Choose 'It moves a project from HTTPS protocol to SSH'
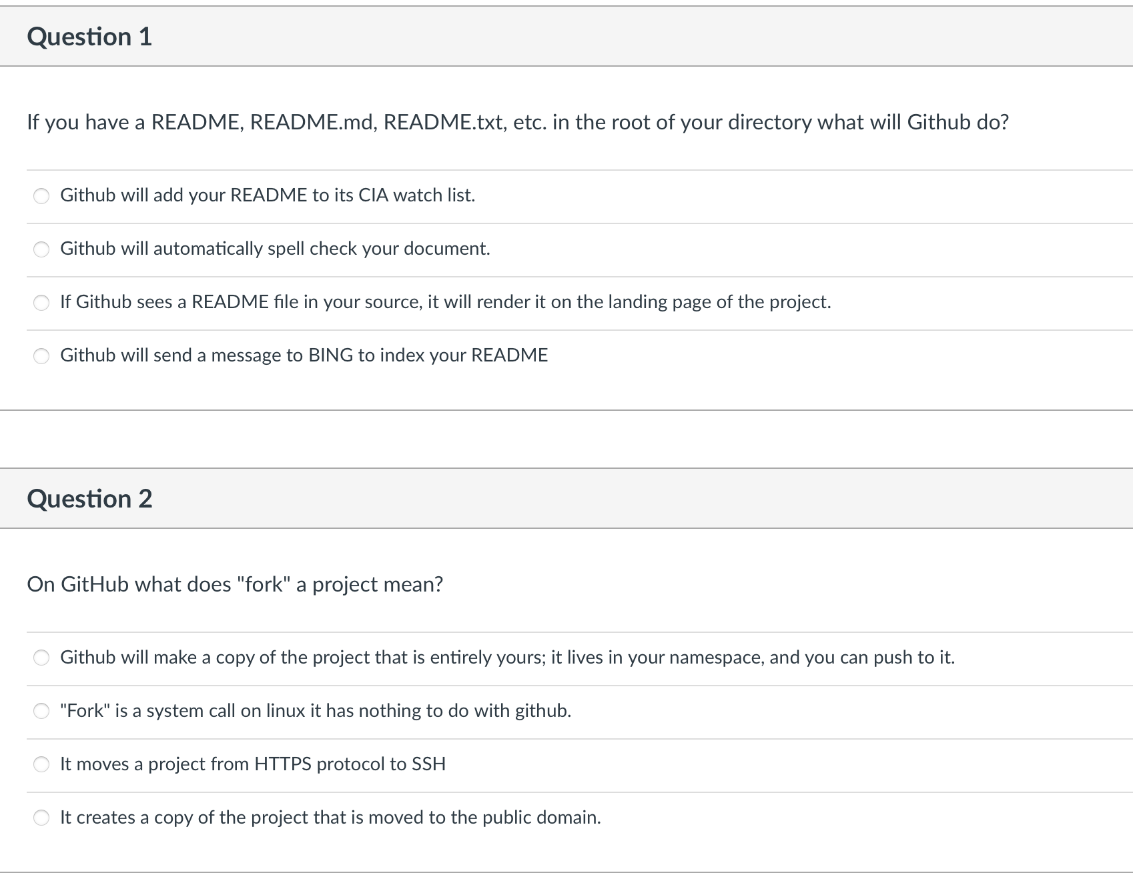The image size is (1133, 895). click(41, 764)
